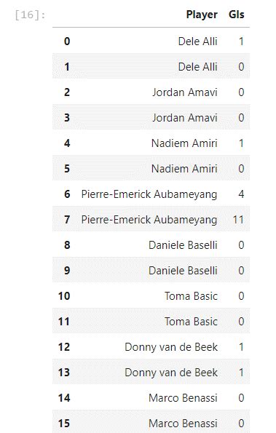
Task: Select Pierre-Emerick Aubameyang in row 6
Action: 149,194
